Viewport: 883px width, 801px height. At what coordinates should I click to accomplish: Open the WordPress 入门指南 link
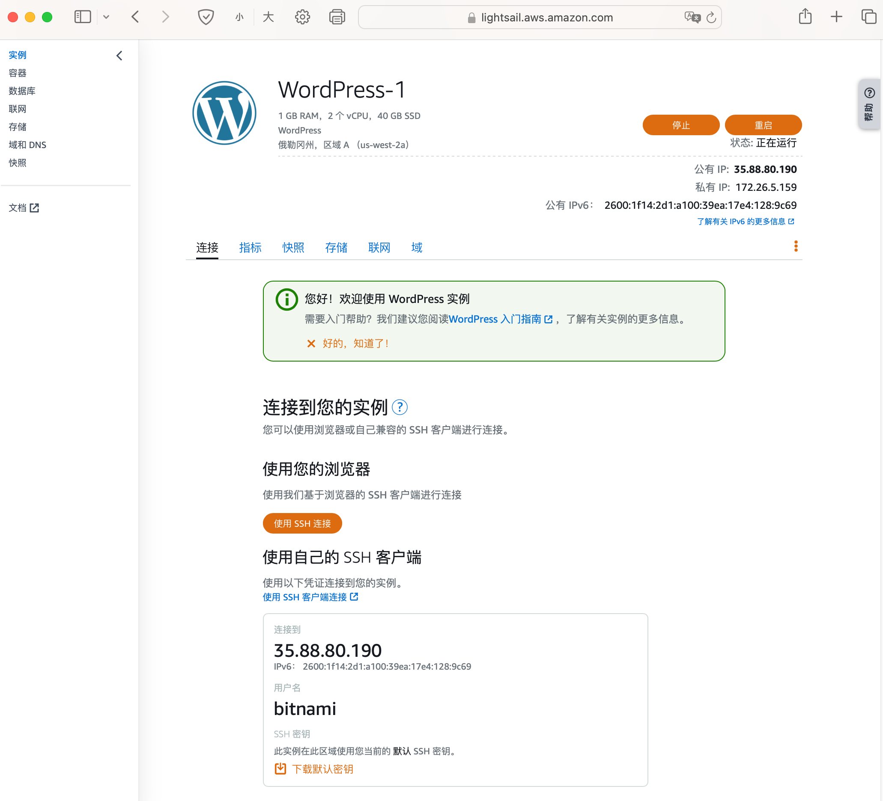click(501, 319)
